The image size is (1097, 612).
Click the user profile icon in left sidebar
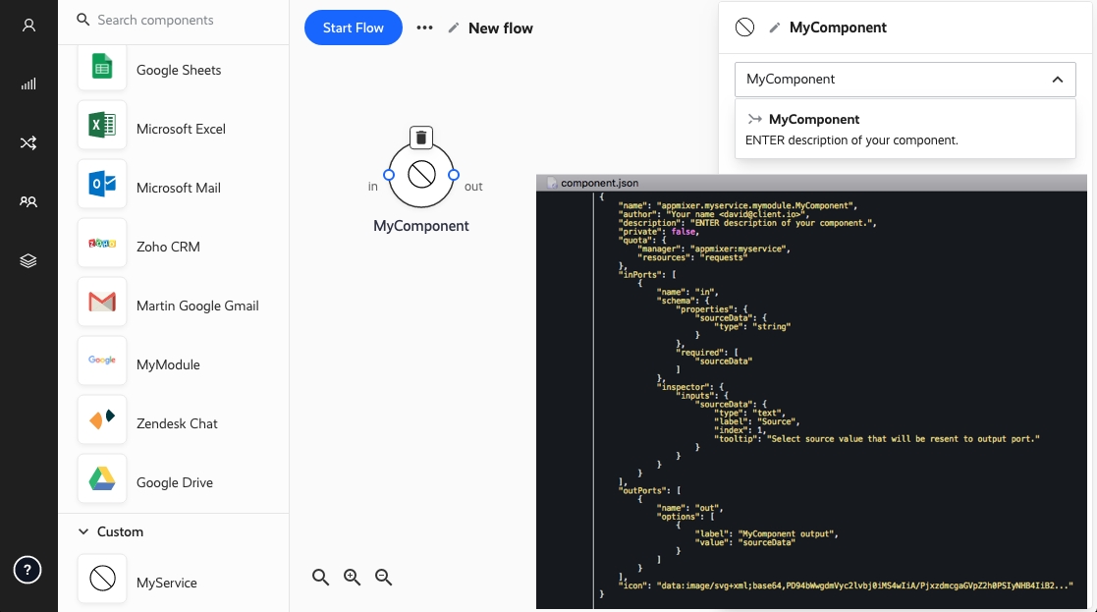pos(28,26)
